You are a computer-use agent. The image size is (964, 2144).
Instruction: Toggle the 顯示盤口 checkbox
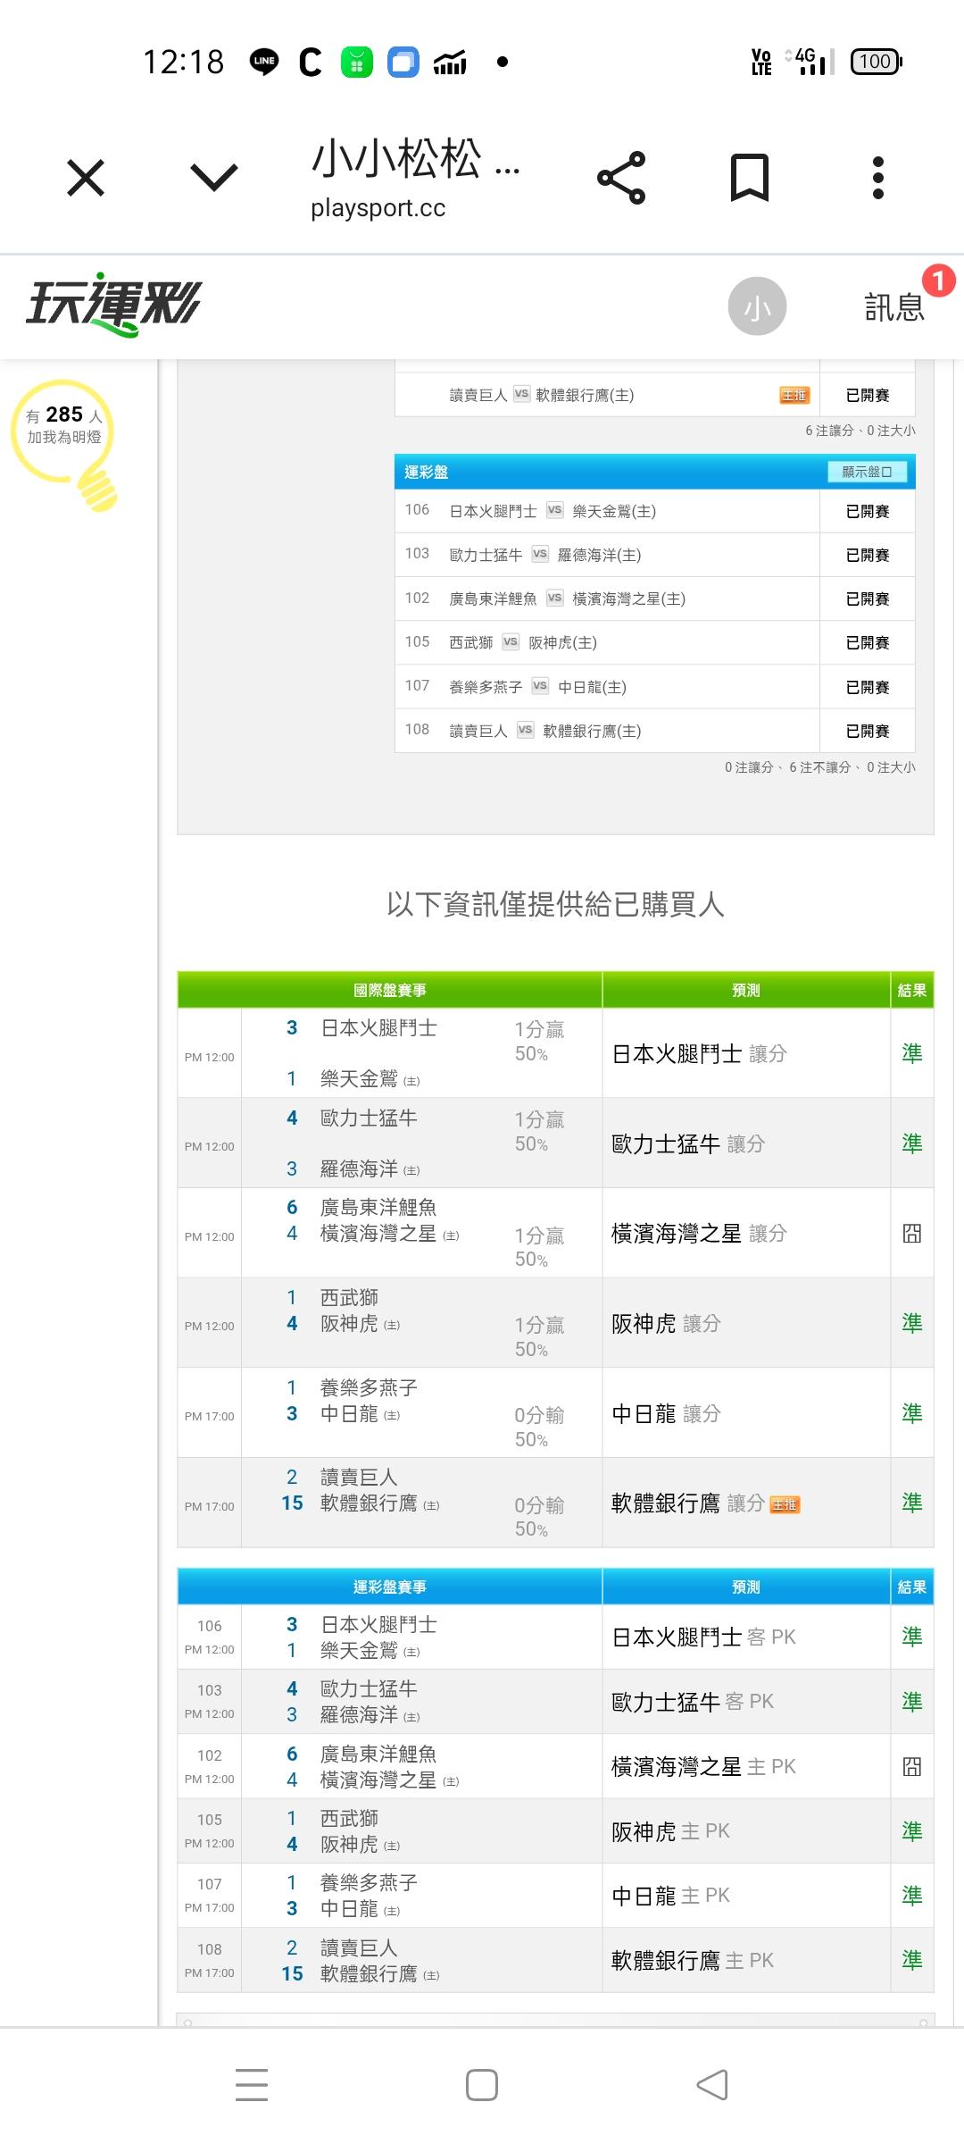(x=867, y=472)
